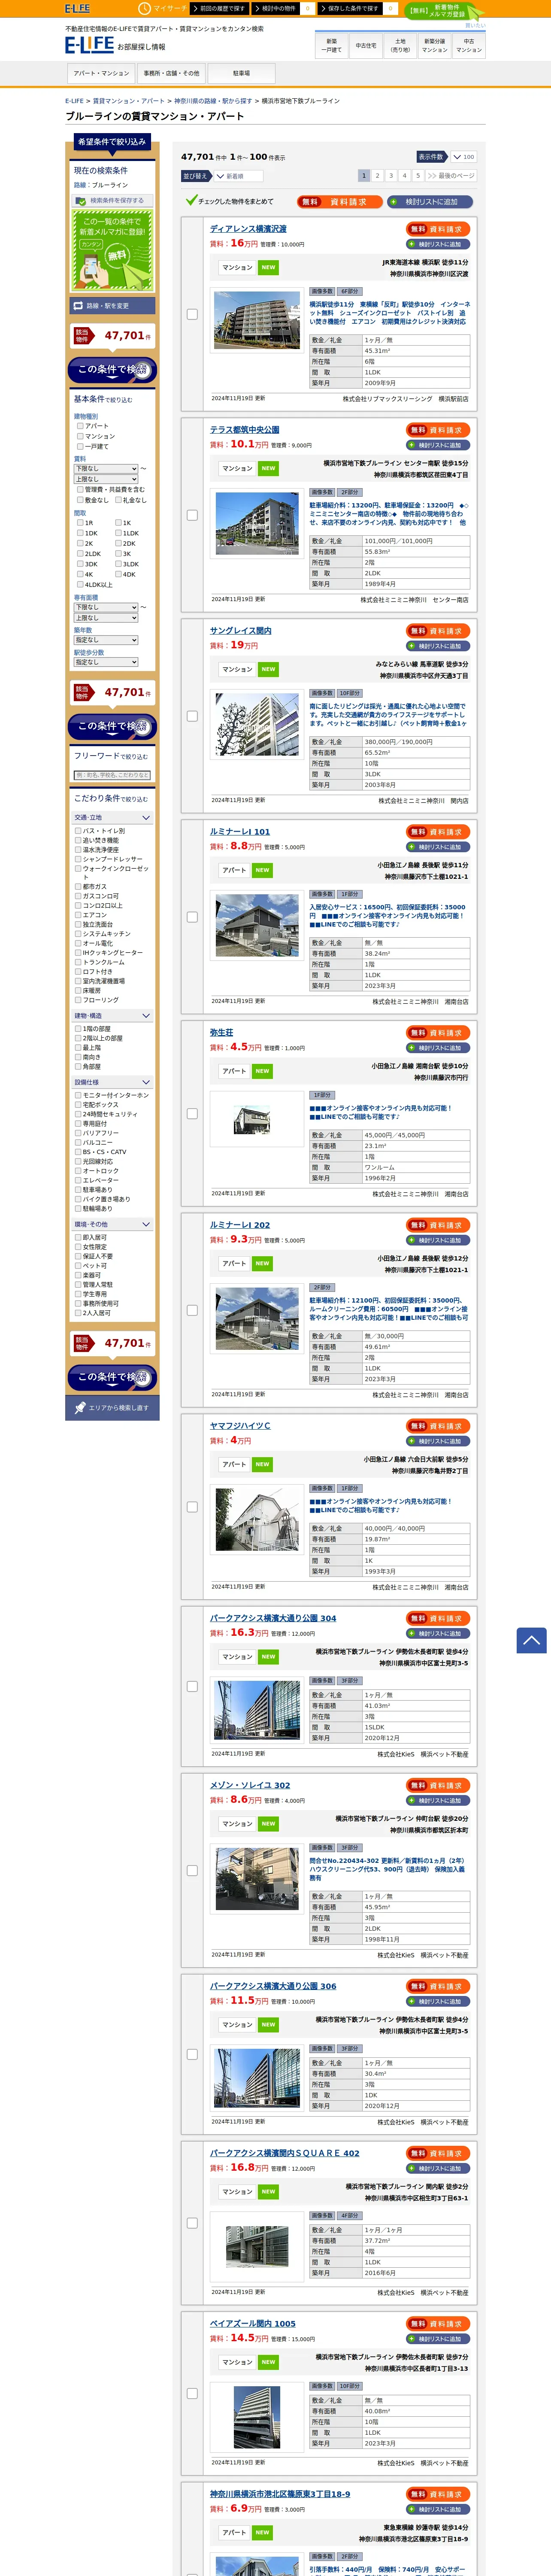Viewport: 551px width, 2576px height.
Task: Click the plus icon on メゾン・ソレイユ 302's 検討リストに追加
Action: 412,1800
